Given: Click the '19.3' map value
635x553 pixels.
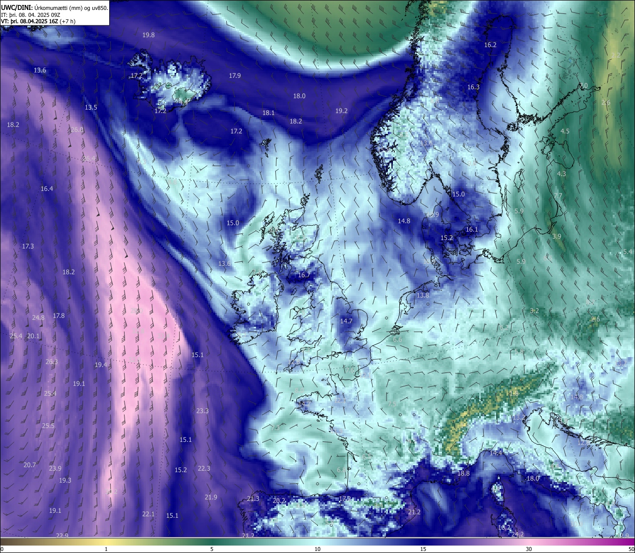Looking at the screenshot, I should (65, 480).
